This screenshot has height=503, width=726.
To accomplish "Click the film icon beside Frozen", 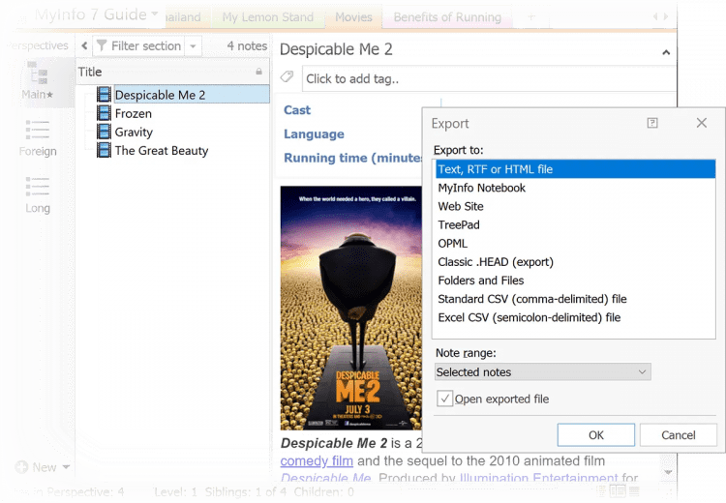I will point(105,113).
